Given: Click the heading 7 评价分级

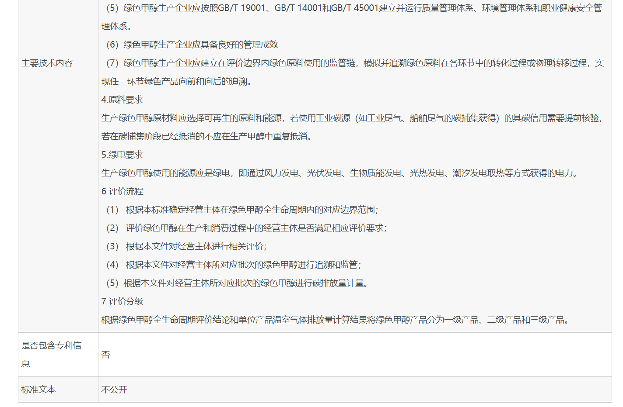Looking at the screenshot, I should coord(122,301).
